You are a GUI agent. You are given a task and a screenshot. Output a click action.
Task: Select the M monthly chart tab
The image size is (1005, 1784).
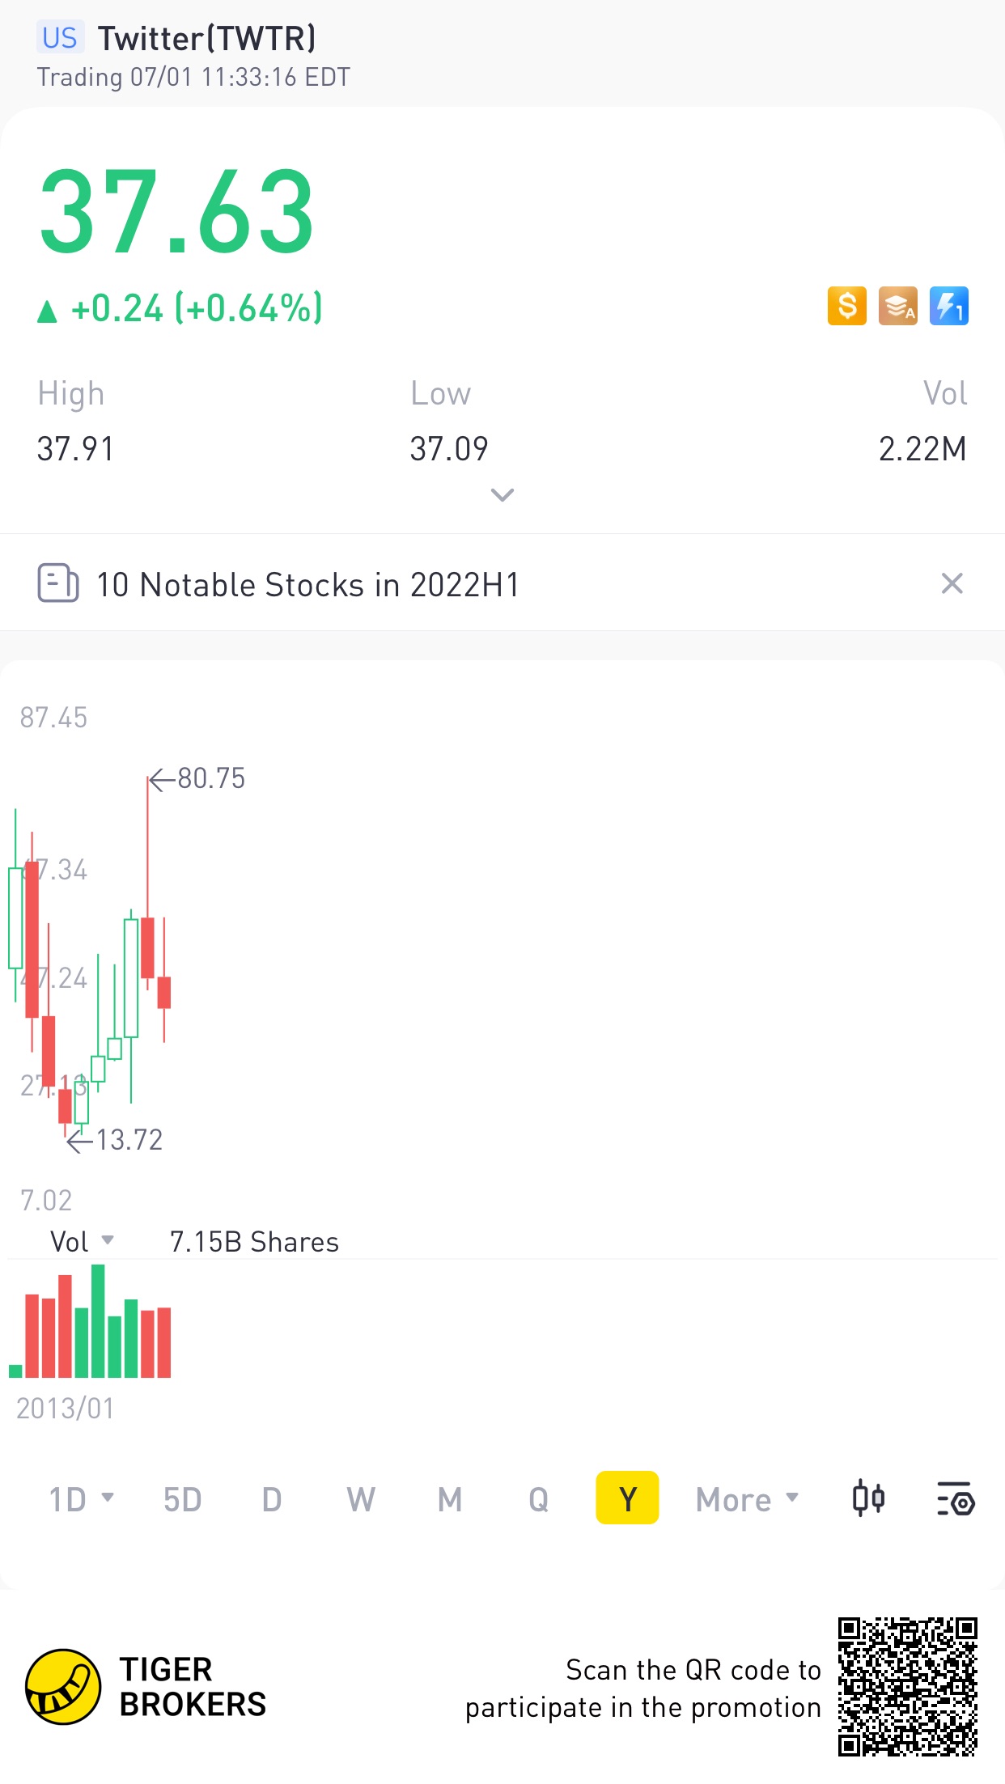[450, 1499]
